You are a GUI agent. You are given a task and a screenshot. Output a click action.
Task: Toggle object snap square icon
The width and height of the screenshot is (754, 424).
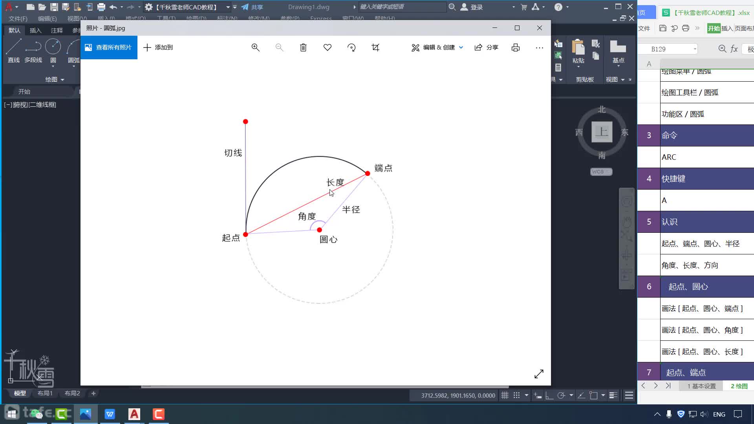[594, 396]
